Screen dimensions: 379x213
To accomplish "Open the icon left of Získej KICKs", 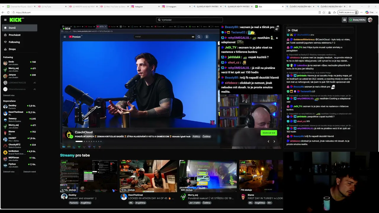I will (344, 20).
